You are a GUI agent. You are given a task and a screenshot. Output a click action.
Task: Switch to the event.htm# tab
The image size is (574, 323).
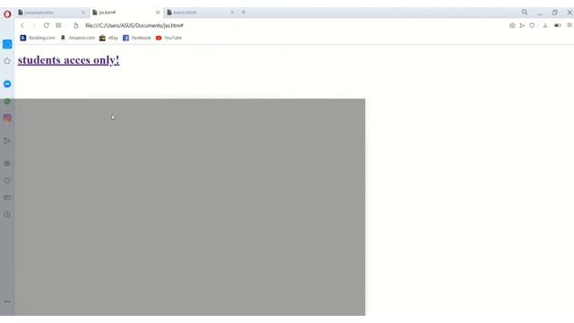(200, 13)
